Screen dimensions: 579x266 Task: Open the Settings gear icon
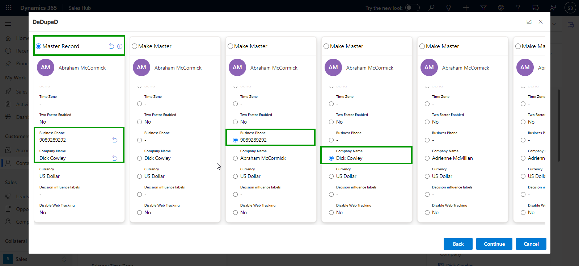point(501,8)
